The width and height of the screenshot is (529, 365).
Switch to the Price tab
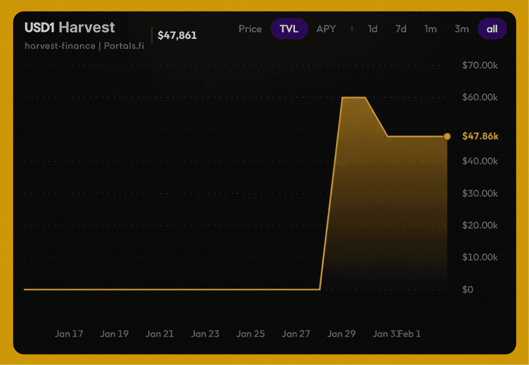tap(250, 29)
